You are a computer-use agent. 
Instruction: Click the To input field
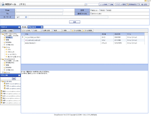(x=39, y=14)
